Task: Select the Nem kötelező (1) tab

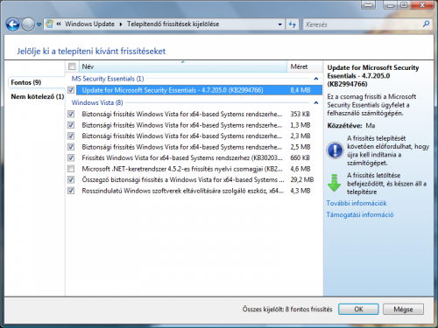Action: coord(38,96)
